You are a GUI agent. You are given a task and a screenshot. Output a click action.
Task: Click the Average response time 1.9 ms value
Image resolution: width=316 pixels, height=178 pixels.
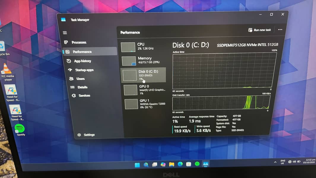195,121
